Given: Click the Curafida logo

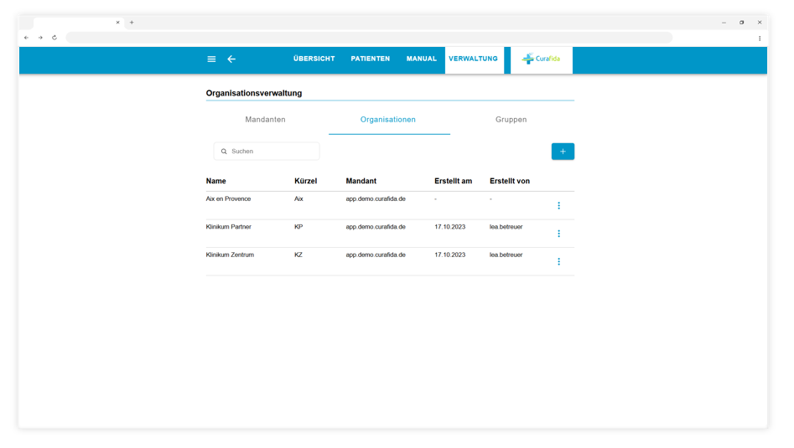Looking at the screenshot, I should coord(542,59).
